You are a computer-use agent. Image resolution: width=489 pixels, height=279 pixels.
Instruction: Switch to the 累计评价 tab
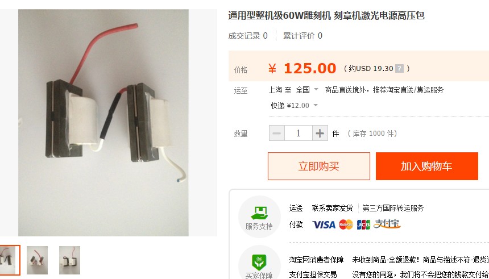tap(302, 36)
